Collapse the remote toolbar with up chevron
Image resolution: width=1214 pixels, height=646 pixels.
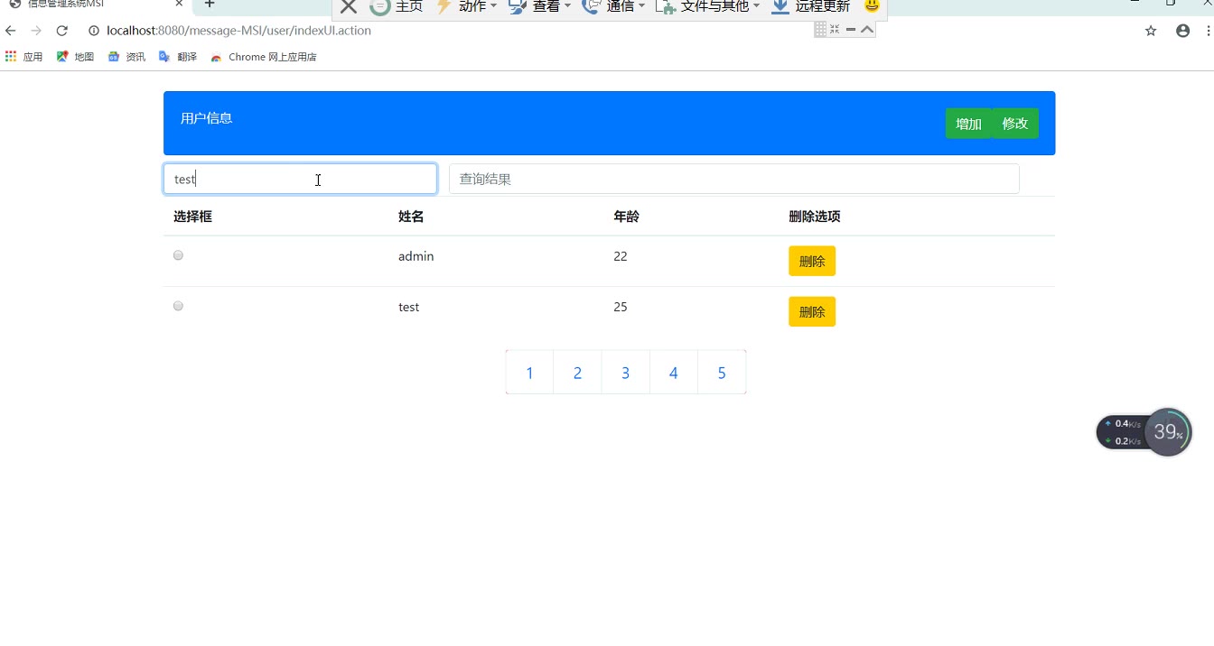tap(867, 29)
